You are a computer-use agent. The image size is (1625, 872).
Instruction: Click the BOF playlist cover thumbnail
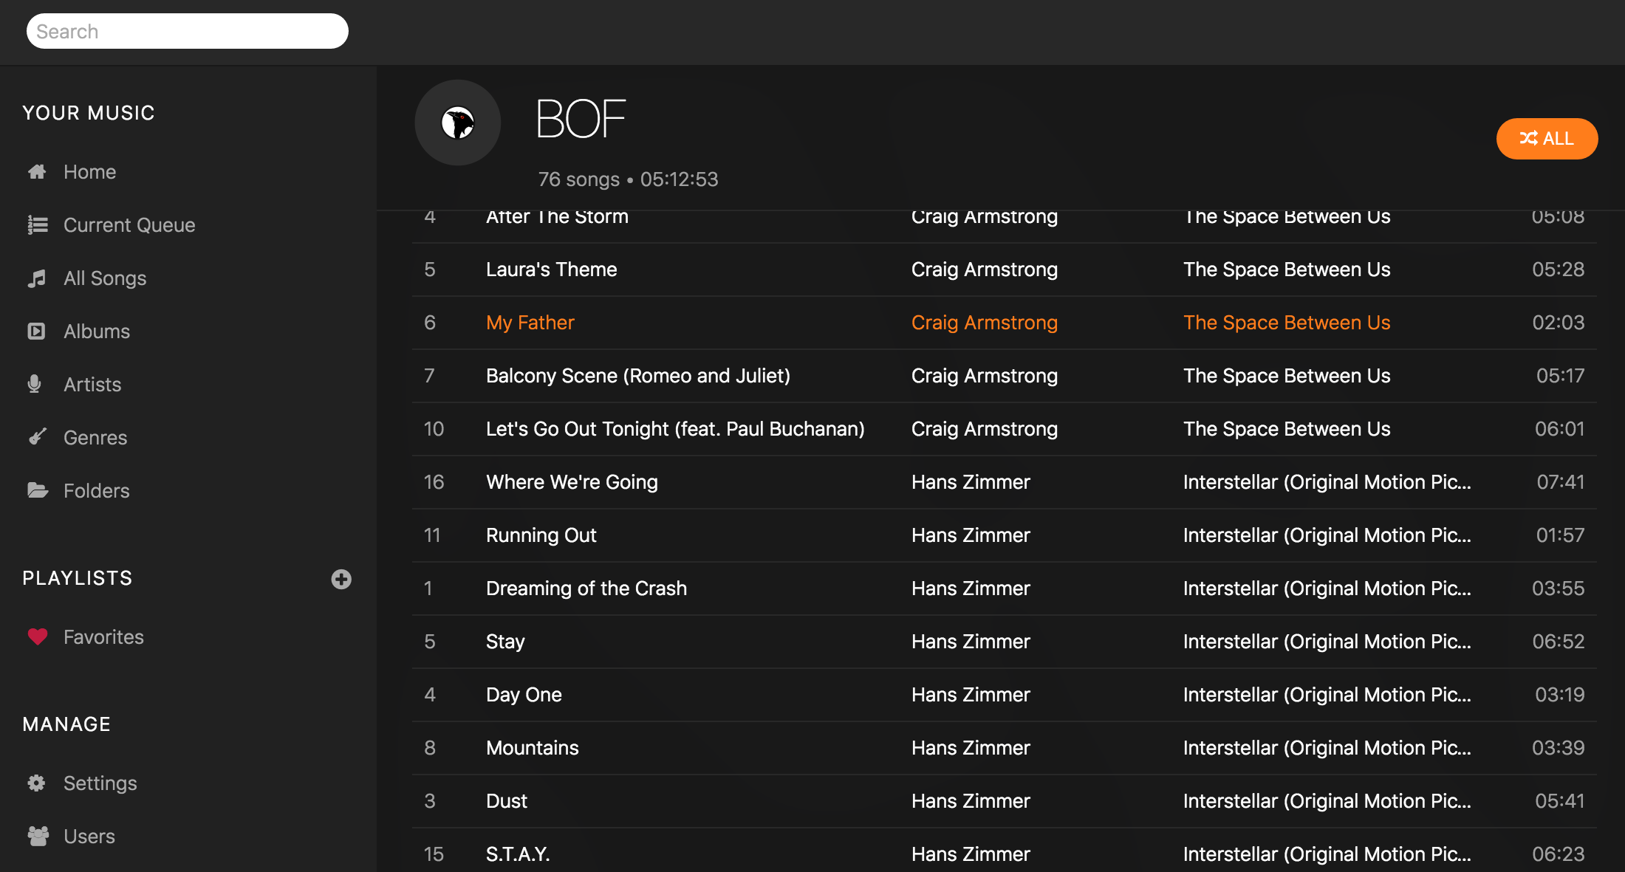tap(458, 123)
